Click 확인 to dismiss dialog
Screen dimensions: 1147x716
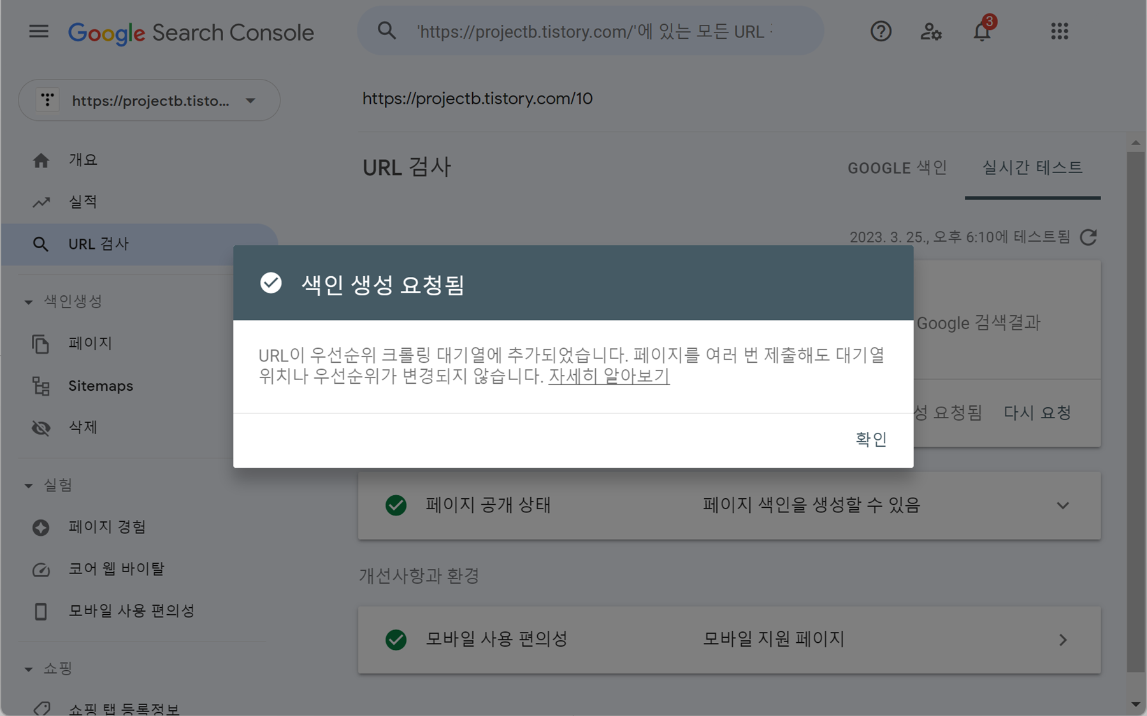(871, 439)
